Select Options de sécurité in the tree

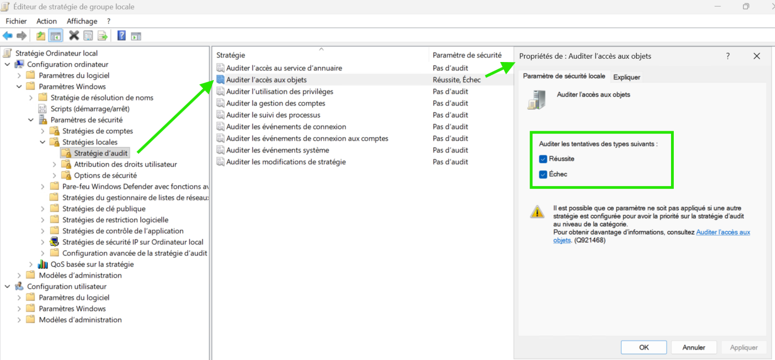105,176
